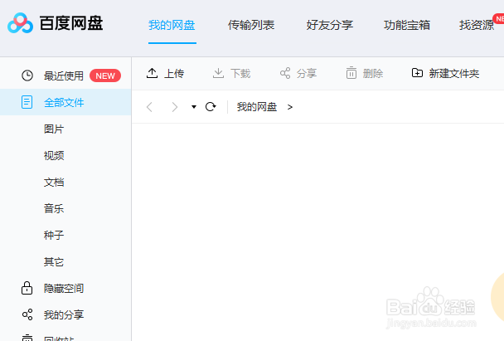
Task: Open 我的分享 in the sidebar
Action: pyautogui.click(x=64, y=314)
